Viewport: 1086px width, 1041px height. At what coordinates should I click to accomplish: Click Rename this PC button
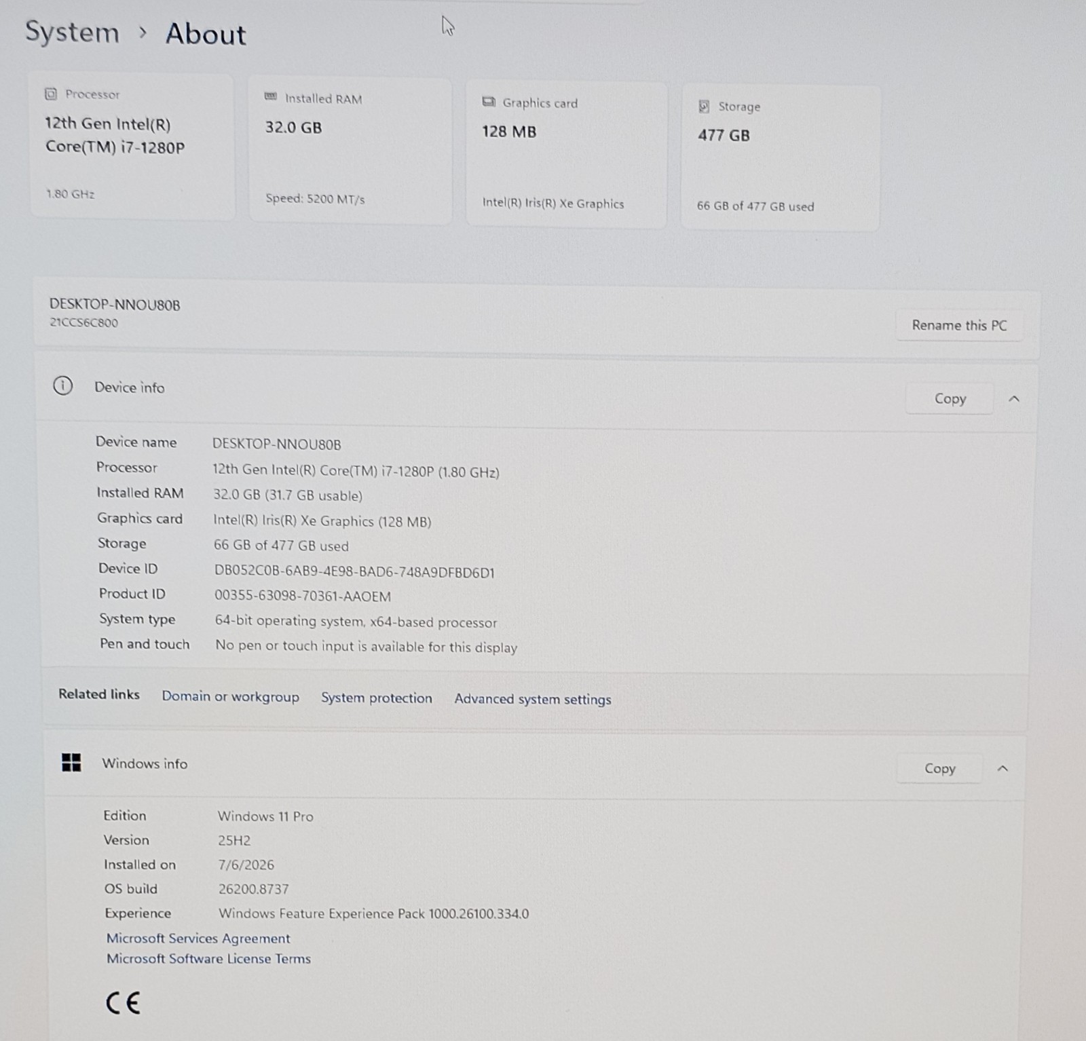959,325
